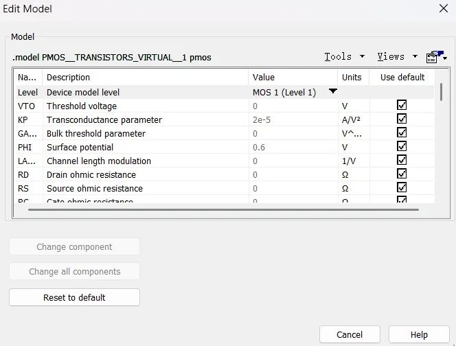Click the Threshold voltage value field
Viewport: 456px width, 346px height.
point(293,106)
